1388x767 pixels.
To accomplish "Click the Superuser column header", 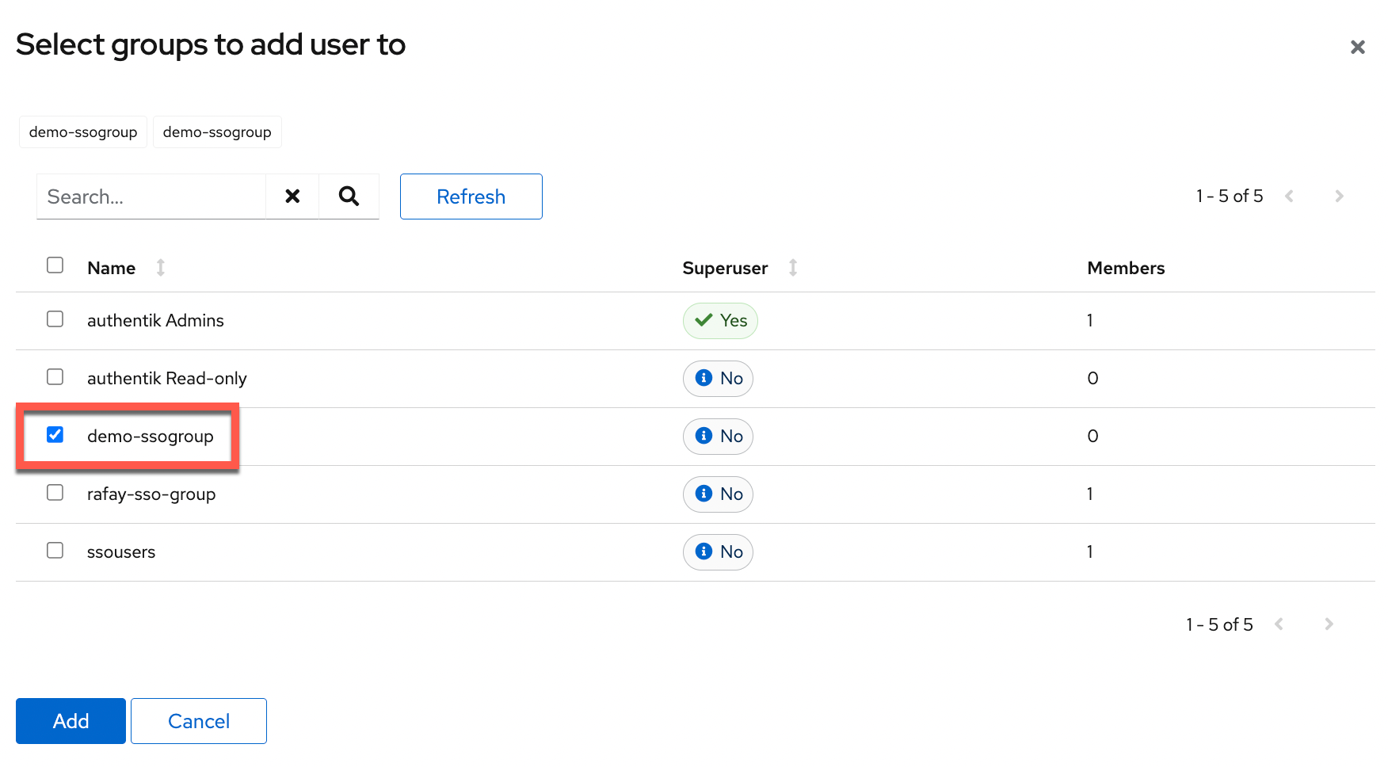I will click(x=725, y=268).
